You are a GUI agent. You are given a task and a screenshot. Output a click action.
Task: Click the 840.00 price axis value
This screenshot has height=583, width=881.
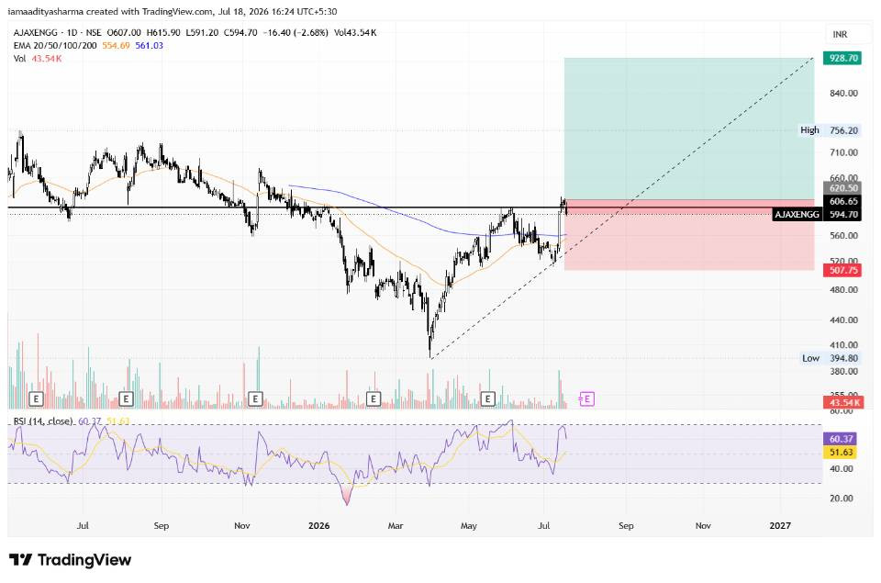tap(844, 94)
